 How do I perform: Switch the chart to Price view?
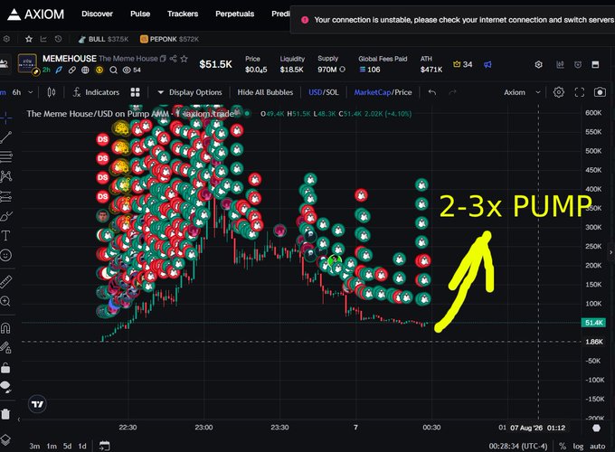(403, 92)
